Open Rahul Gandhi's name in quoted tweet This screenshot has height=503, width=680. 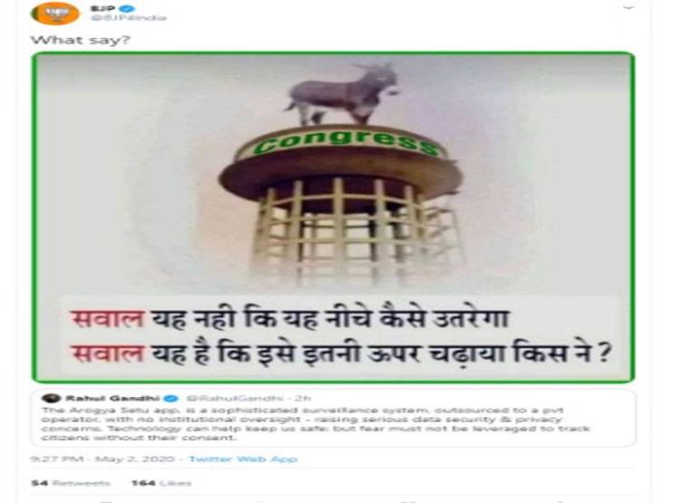[112, 399]
